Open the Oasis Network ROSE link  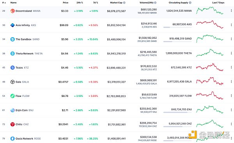[28, 139]
